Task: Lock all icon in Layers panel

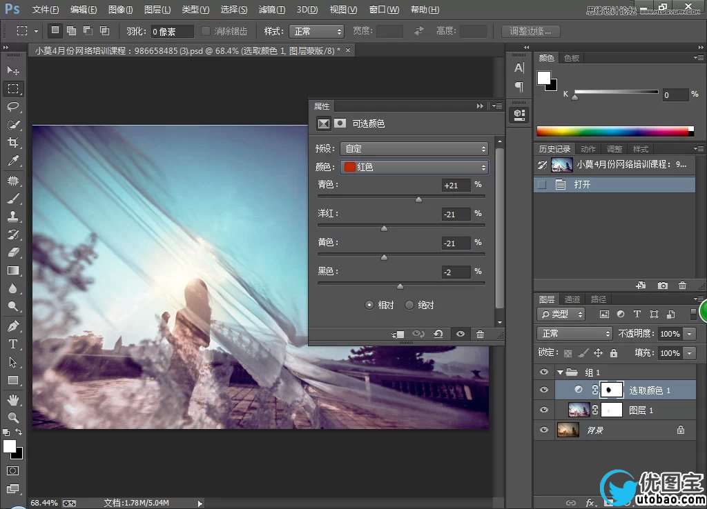Action: (614, 353)
